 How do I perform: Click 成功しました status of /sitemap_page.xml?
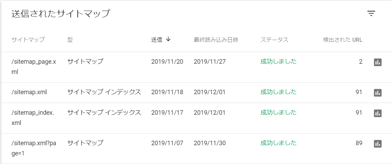(279, 61)
